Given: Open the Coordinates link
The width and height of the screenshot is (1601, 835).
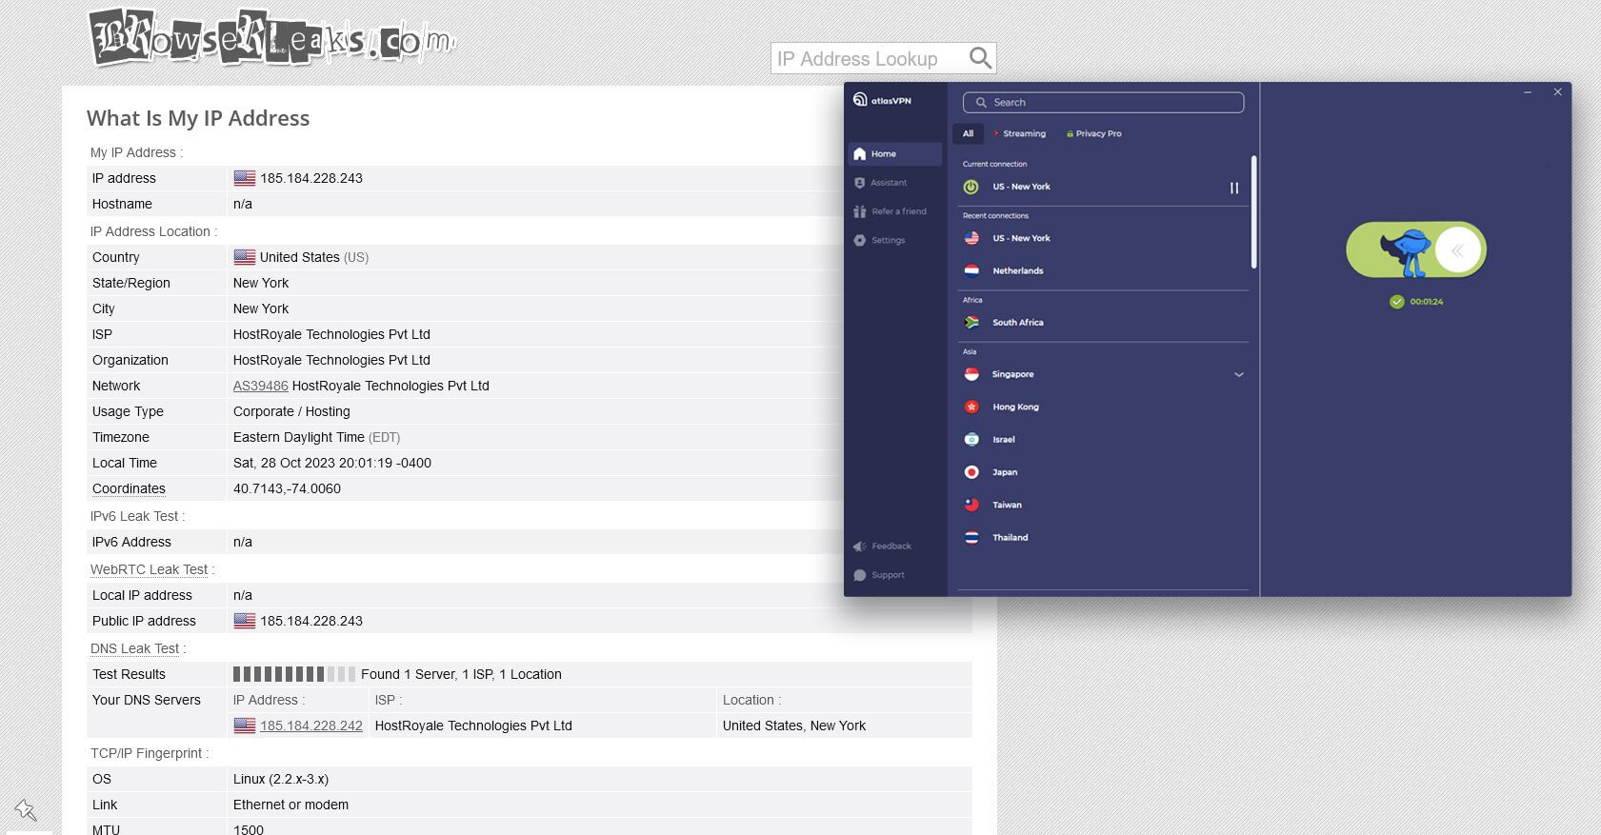Looking at the screenshot, I should 129,488.
